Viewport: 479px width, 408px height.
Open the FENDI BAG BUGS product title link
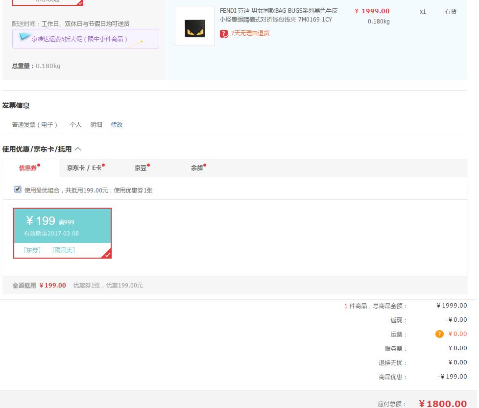[279, 15]
